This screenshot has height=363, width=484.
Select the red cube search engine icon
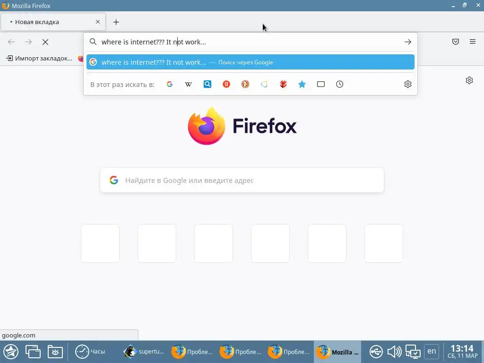point(283,84)
